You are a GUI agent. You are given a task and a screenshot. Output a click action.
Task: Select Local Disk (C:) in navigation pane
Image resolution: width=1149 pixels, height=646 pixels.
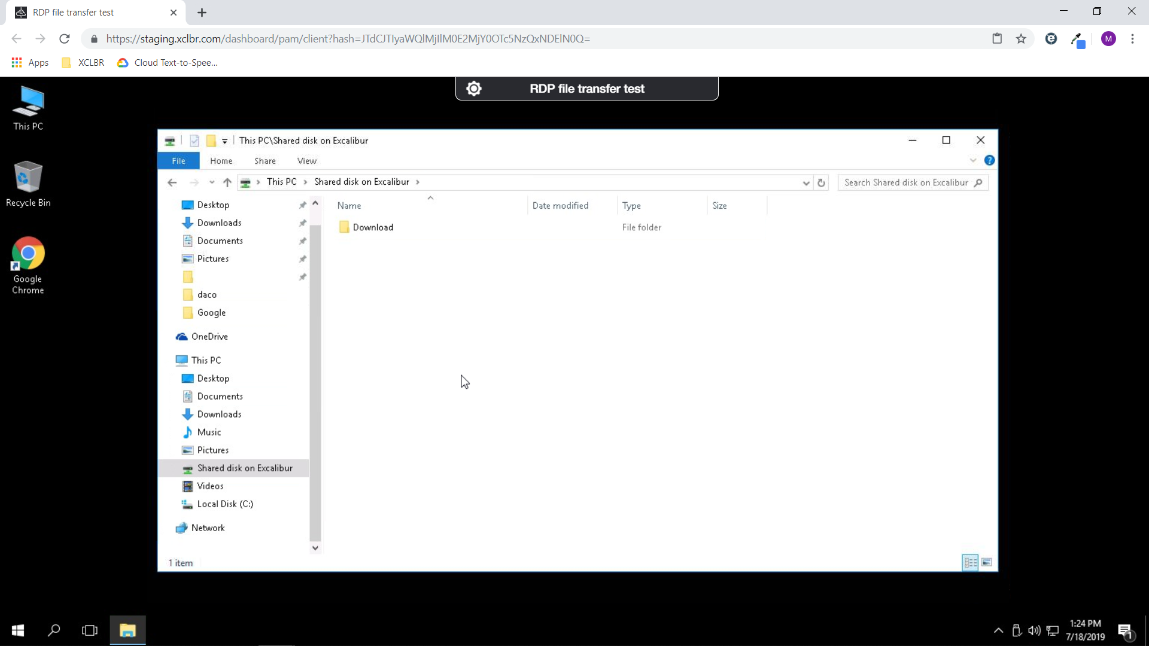(x=225, y=504)
